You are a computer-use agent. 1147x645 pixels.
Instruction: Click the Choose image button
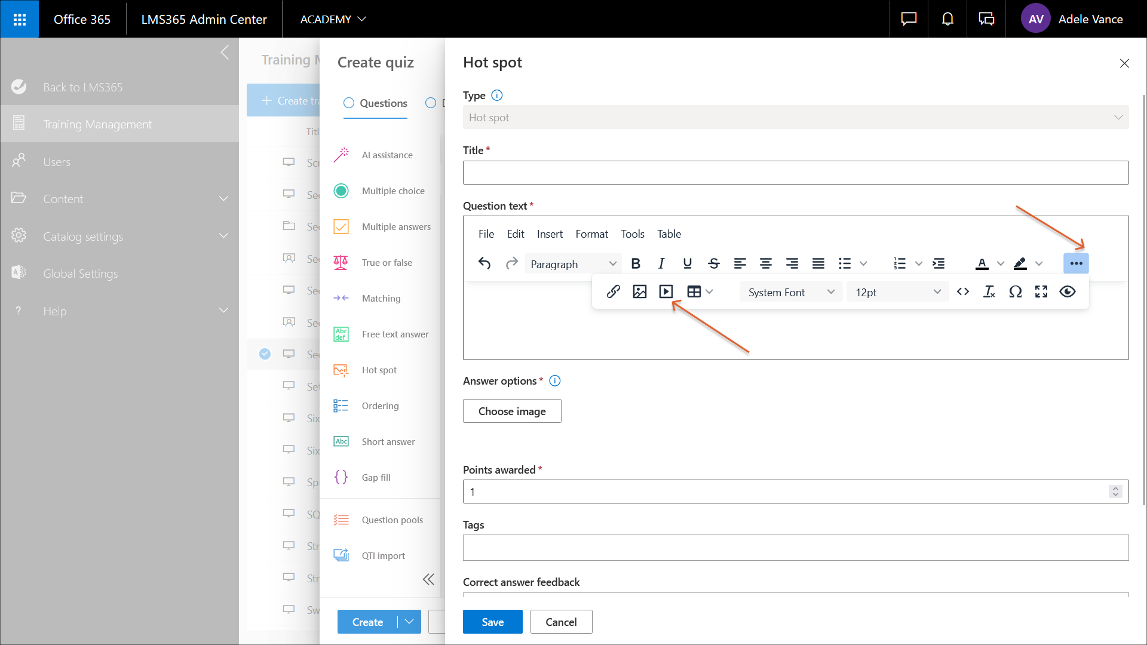click(x=512, y=411)
